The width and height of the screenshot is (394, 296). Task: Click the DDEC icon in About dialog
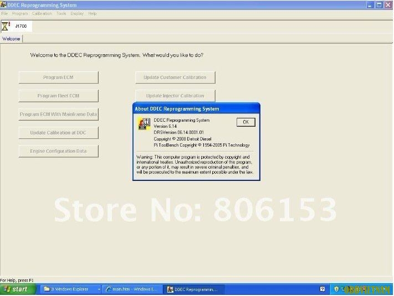pos(144,124)
